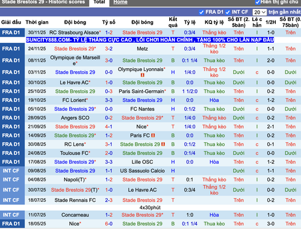The width and height of the screenshot is (301, 229).
Task: Open Paris Saint-Germain team link
Action: click(141, 92)
